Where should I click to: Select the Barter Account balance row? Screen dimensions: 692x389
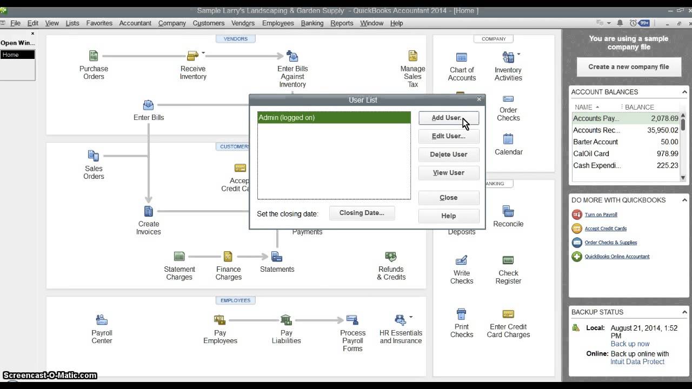tap(626, 142)
